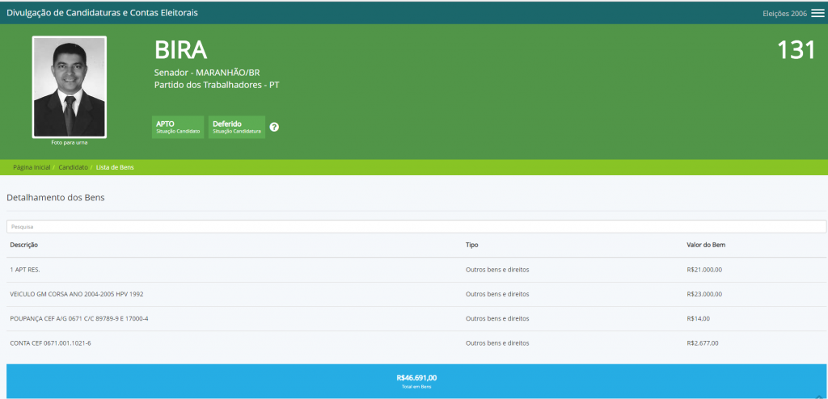Focus the 'Pesquisa' search field

click(414, 227)
